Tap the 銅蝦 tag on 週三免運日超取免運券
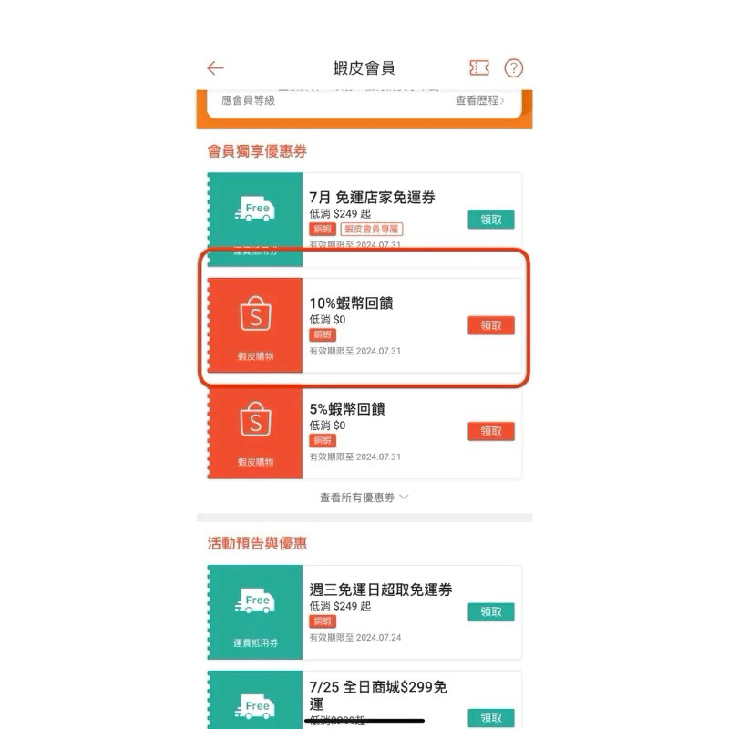 click(x=323, y=621)
